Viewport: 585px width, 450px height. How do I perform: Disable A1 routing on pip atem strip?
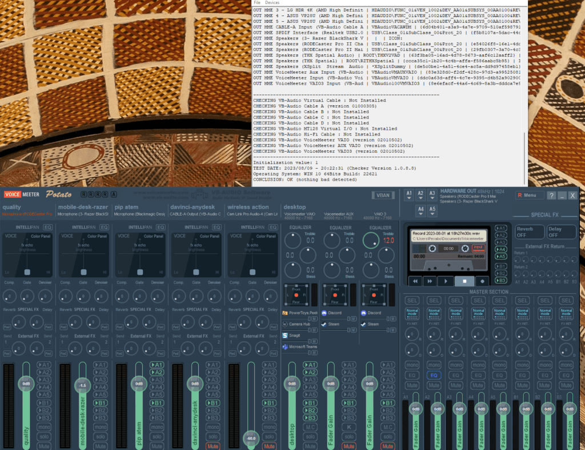[x=157, y=365]
